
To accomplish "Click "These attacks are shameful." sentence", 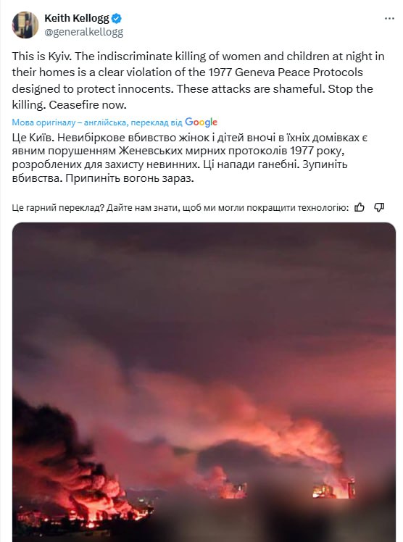I will pyautogui.click(x=251, y=89).
